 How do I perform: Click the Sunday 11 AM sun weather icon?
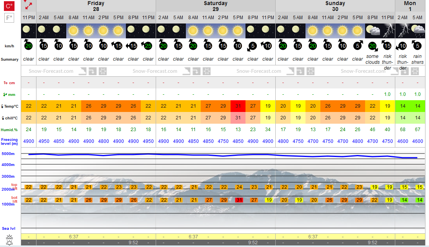point(328,31)
